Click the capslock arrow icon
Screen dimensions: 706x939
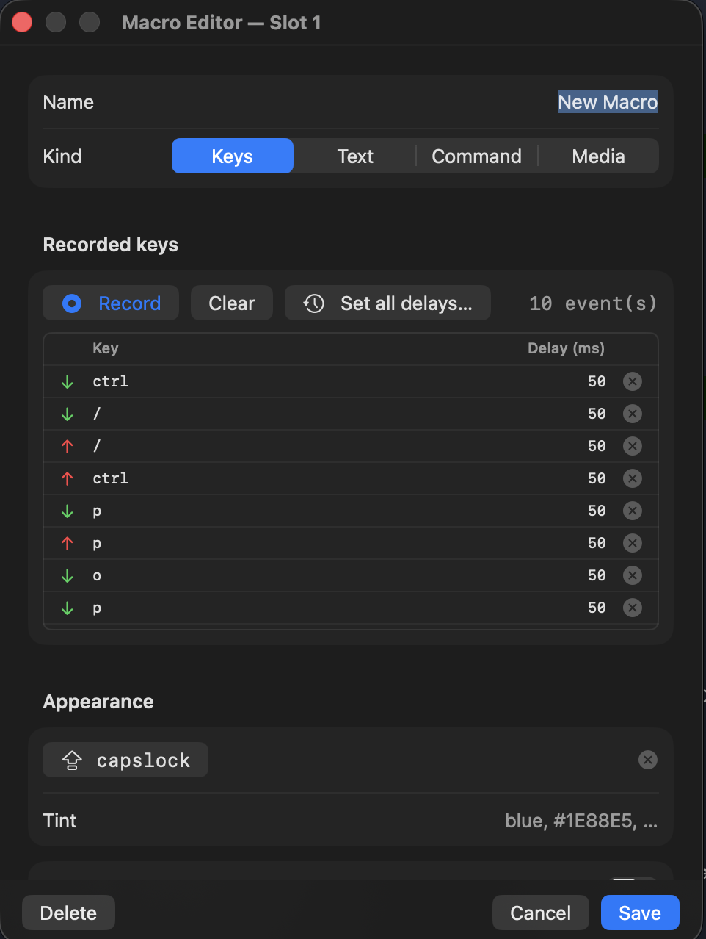point(72,760)
